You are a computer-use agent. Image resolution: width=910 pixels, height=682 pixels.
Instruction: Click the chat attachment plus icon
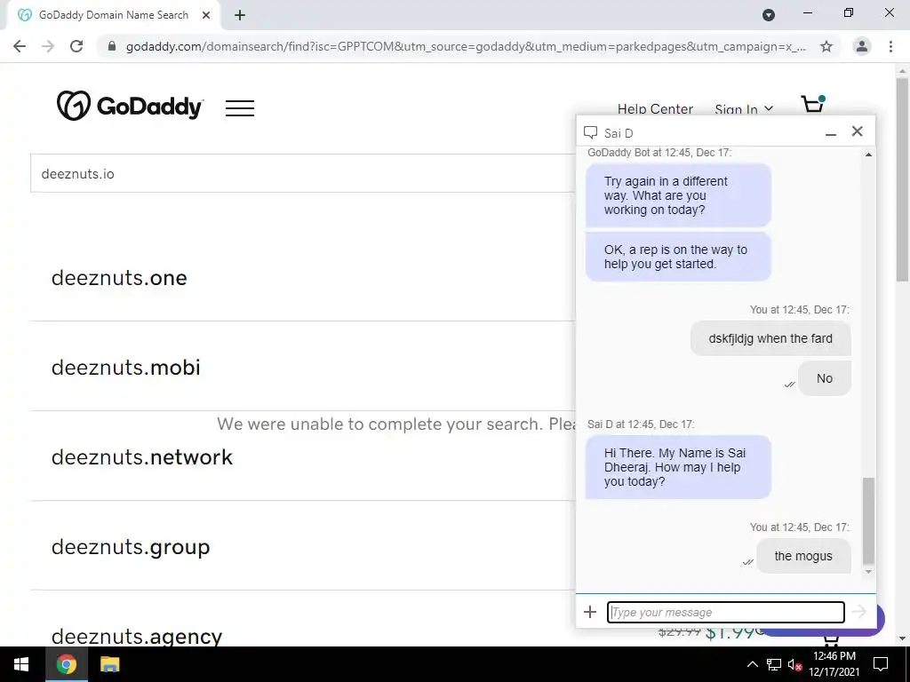coord(590,612)
